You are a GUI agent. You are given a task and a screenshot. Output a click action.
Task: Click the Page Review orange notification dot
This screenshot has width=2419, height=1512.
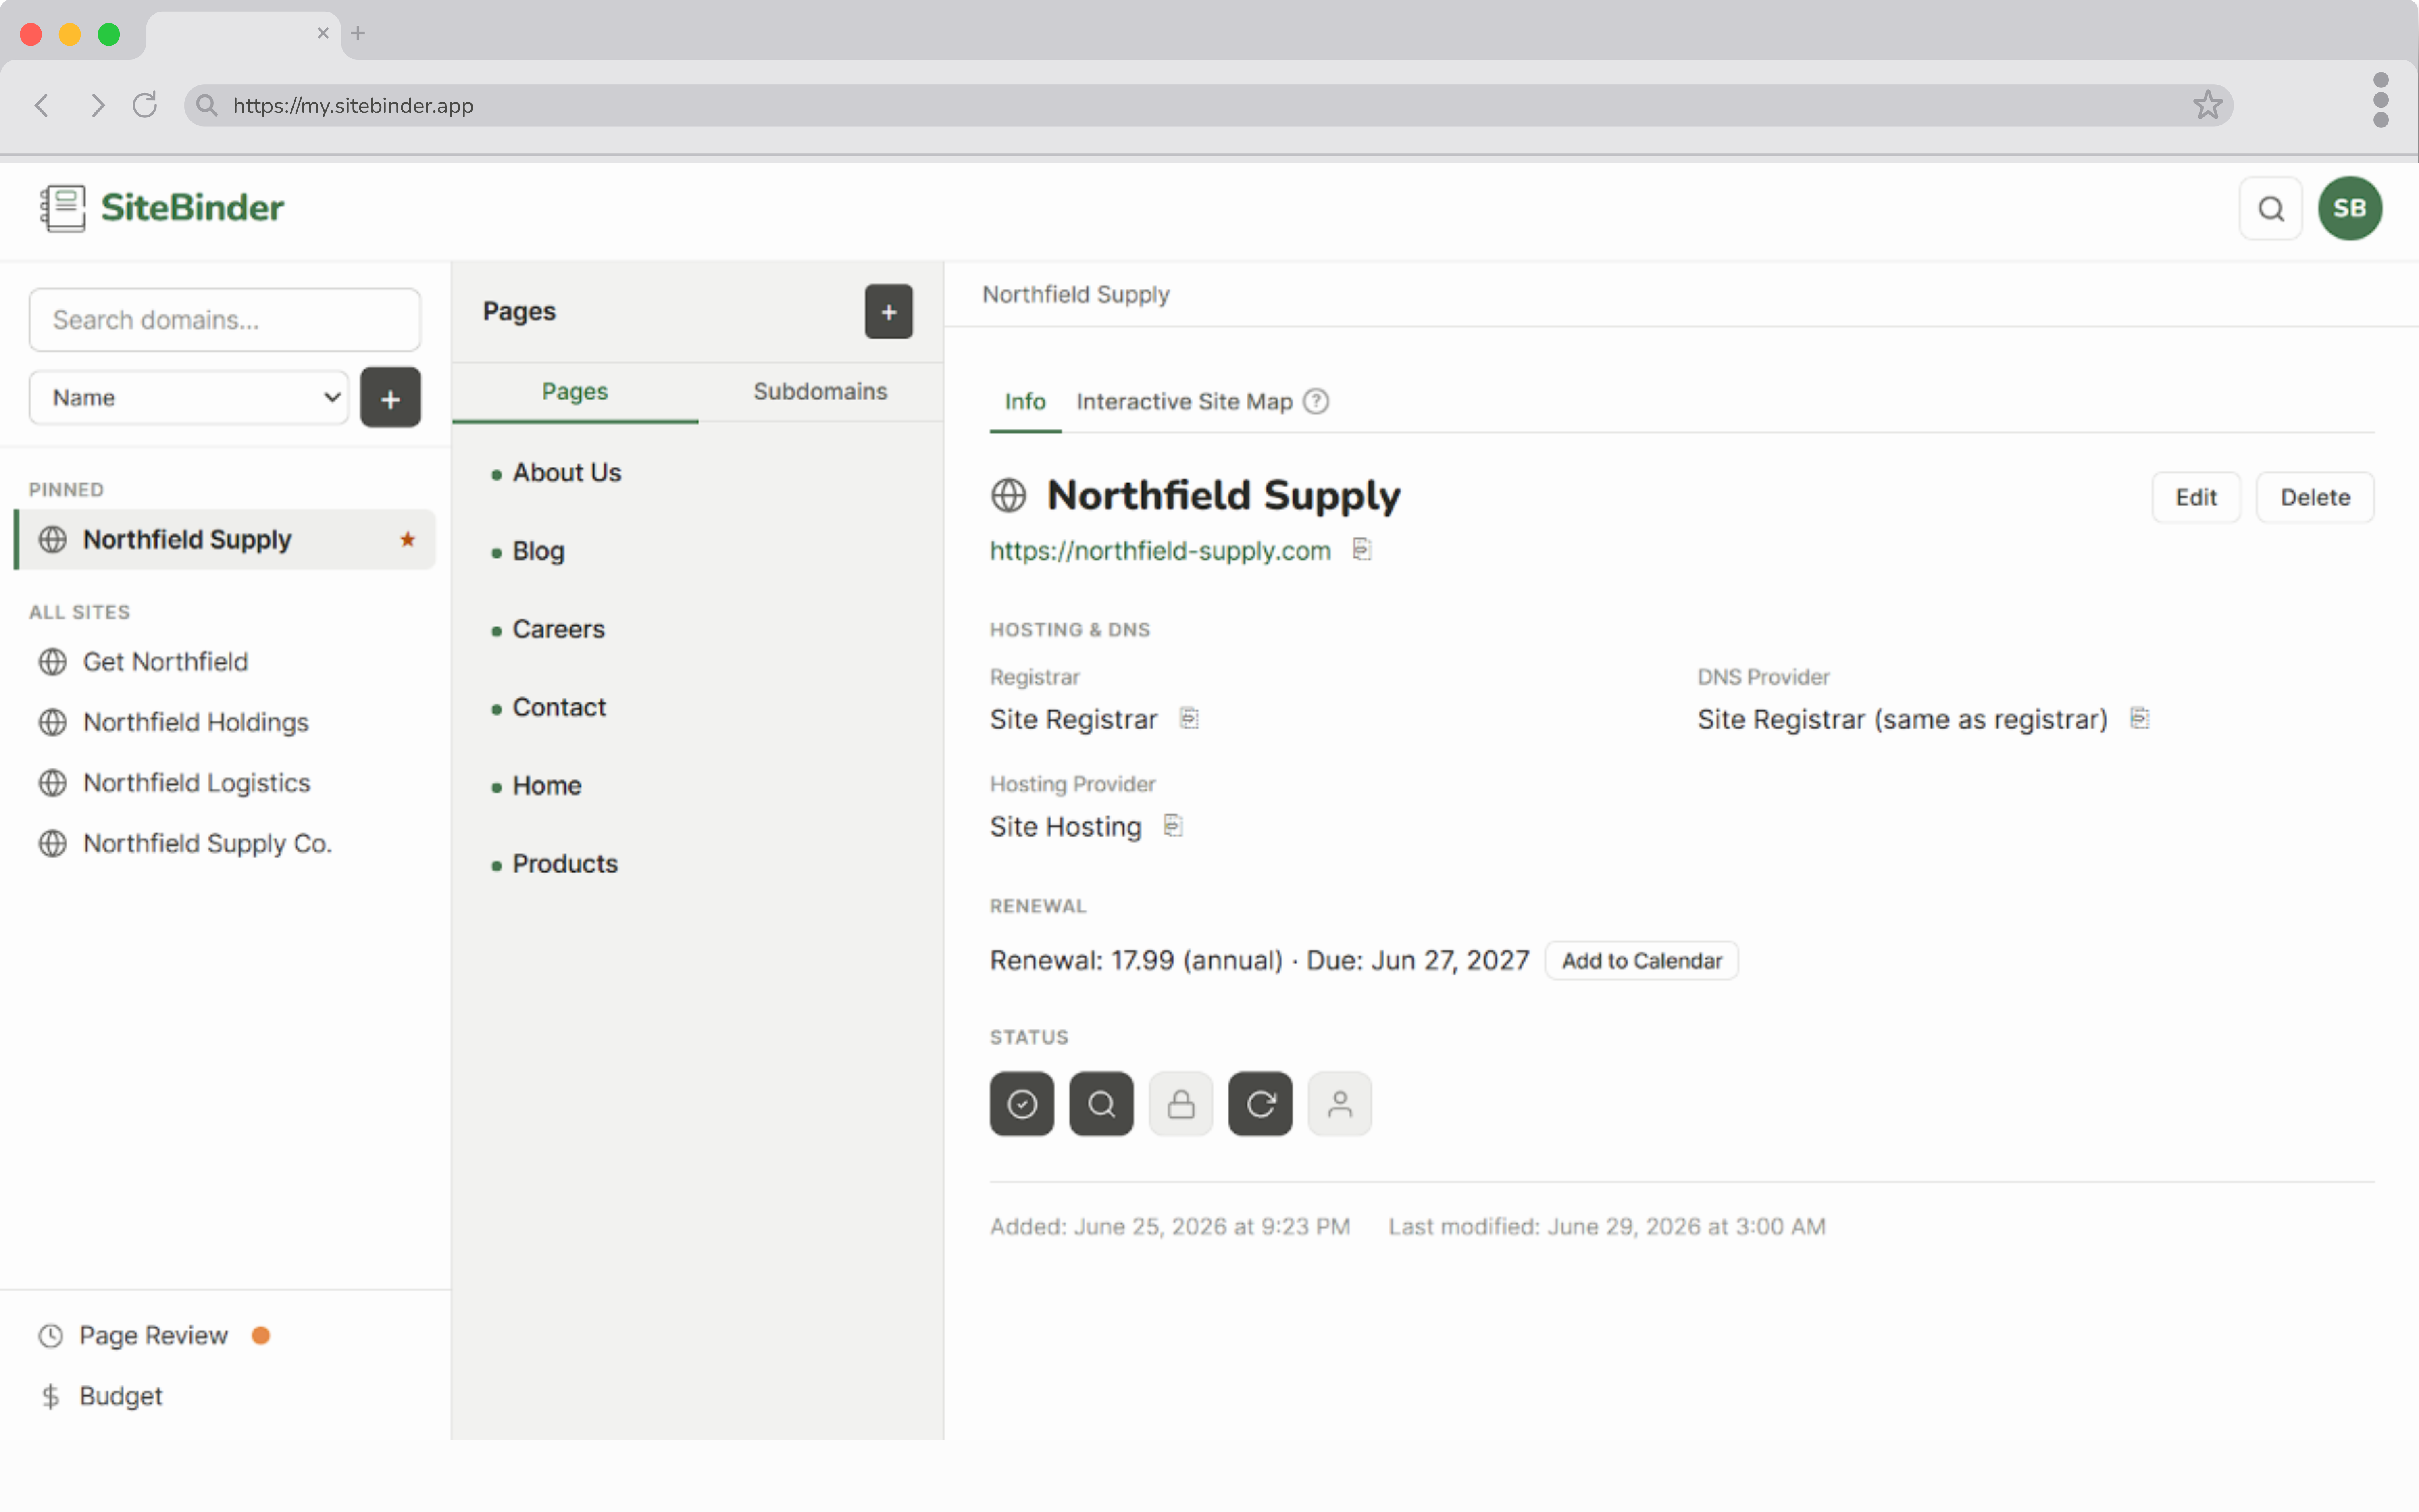261,1336
